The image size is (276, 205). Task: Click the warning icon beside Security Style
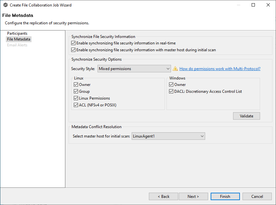pos(175,69)
